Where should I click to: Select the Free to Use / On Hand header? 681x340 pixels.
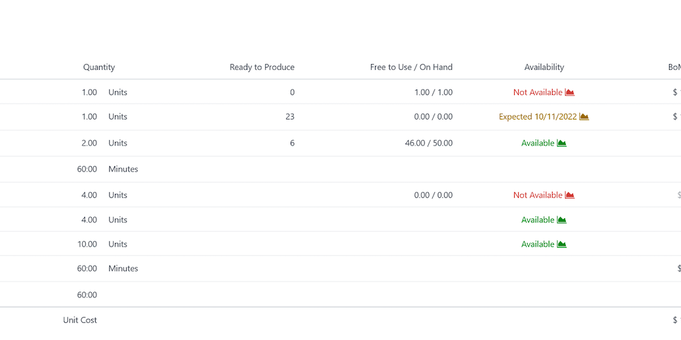411,67
